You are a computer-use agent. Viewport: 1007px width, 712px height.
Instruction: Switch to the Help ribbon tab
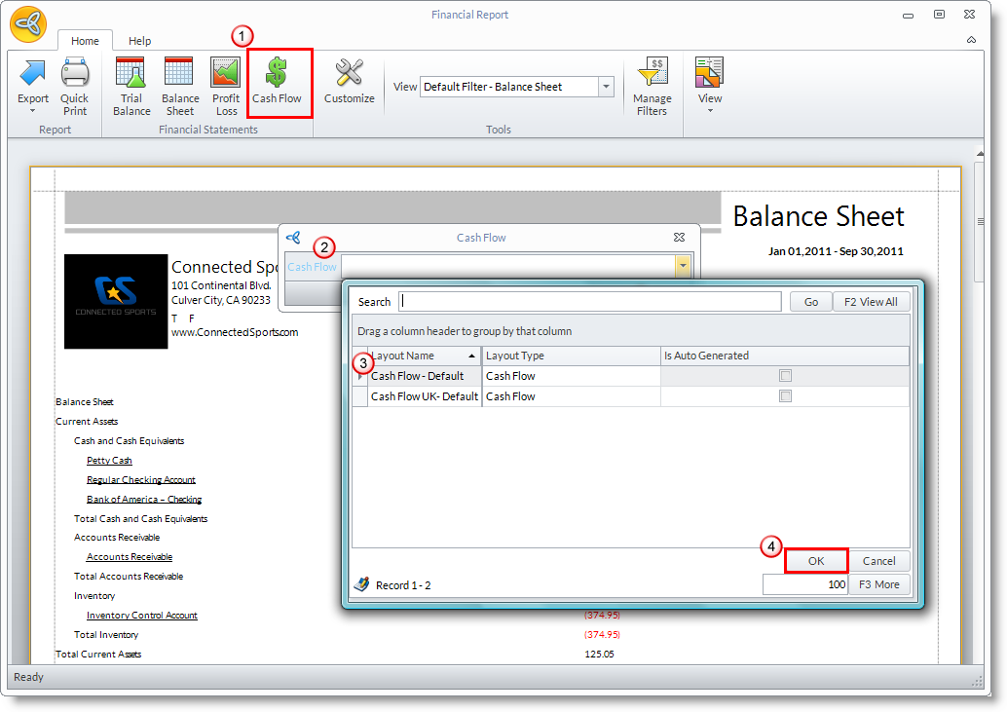[x=139, y=41]
